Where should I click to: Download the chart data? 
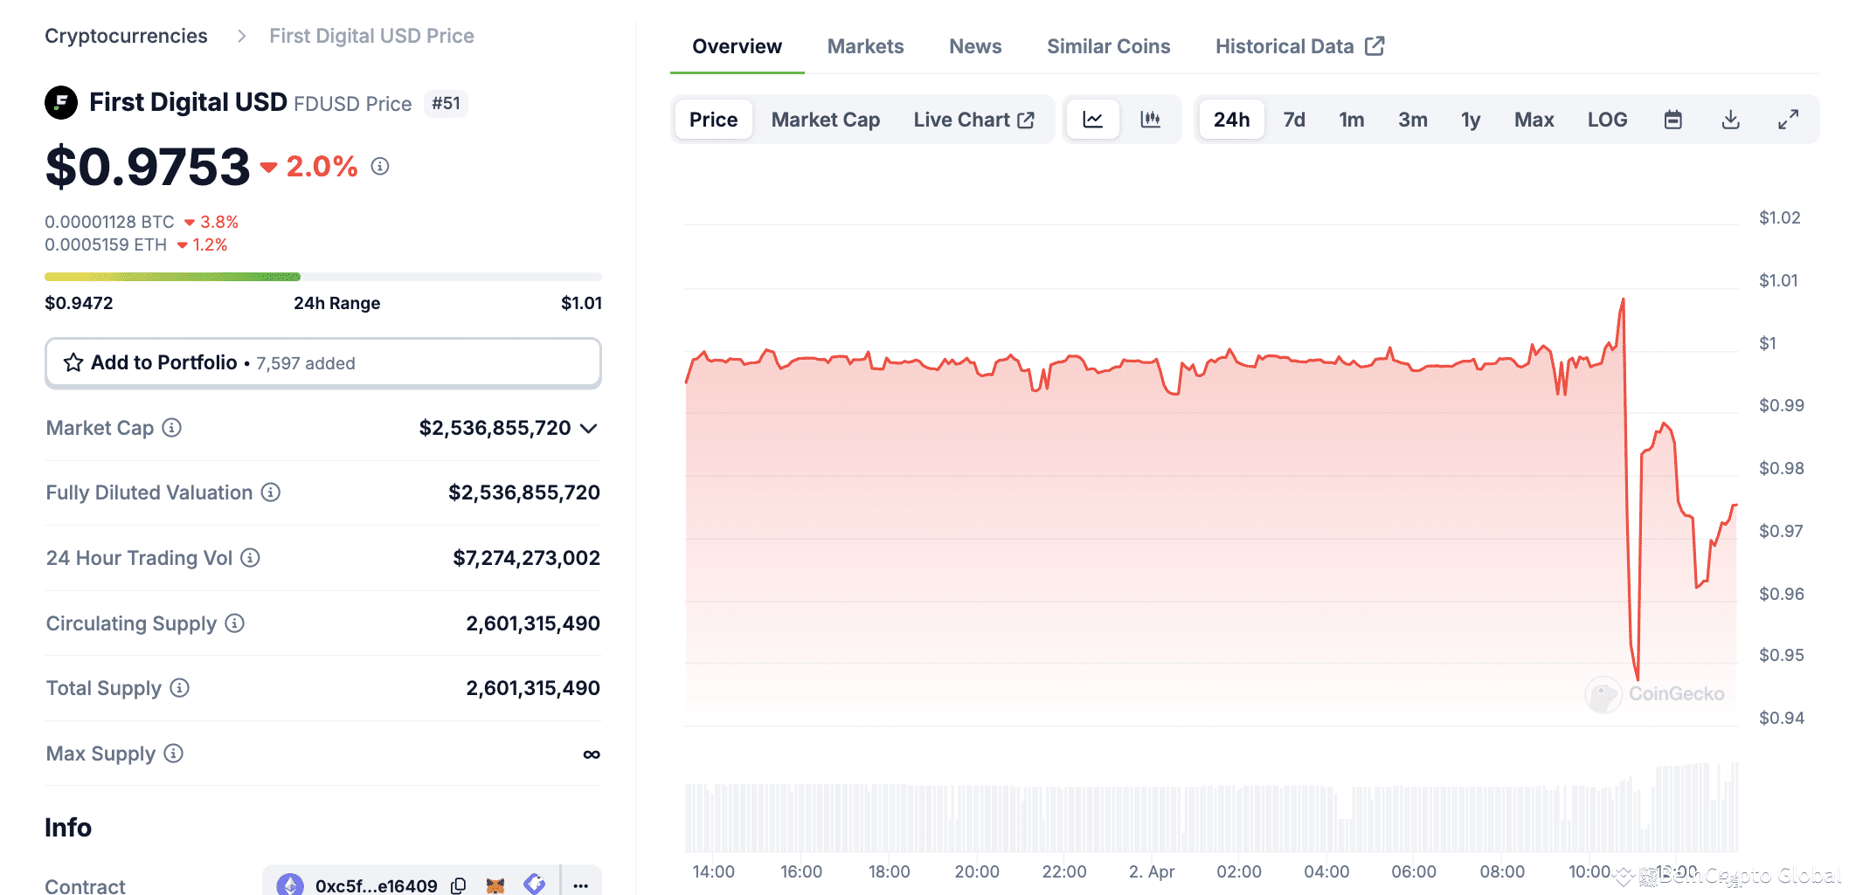tap(1730, 120)
